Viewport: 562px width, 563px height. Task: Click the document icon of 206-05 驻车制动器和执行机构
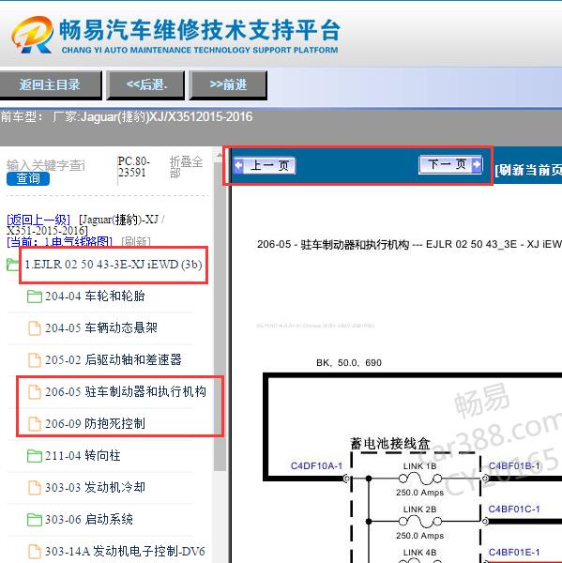coord(35,392)
